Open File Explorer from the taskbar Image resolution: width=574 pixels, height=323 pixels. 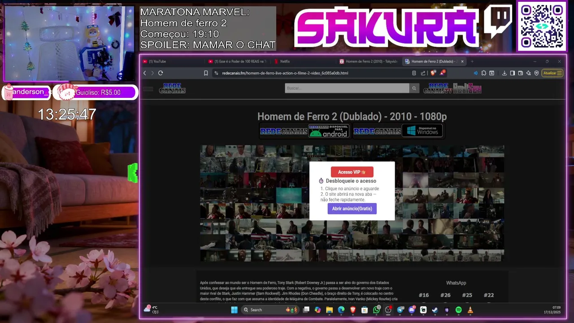click(x=329, y=310)
